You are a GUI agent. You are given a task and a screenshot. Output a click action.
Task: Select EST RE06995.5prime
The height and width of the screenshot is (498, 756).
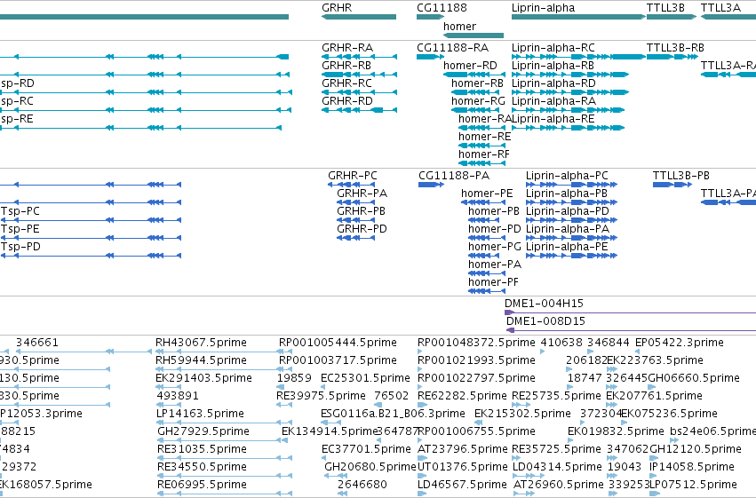(x=202, y=485)
